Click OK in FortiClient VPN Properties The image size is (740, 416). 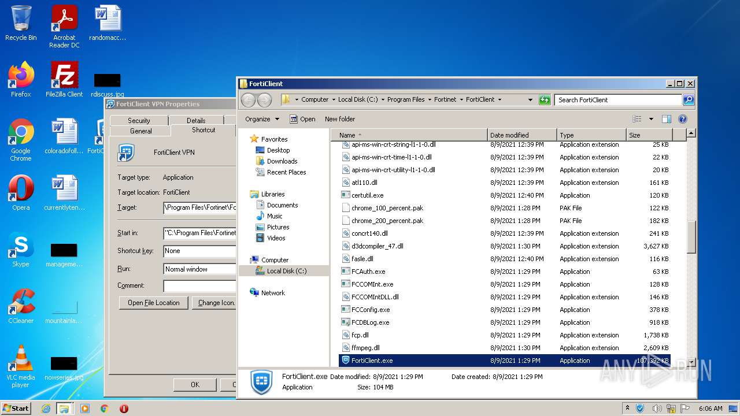tap(195, 384)
